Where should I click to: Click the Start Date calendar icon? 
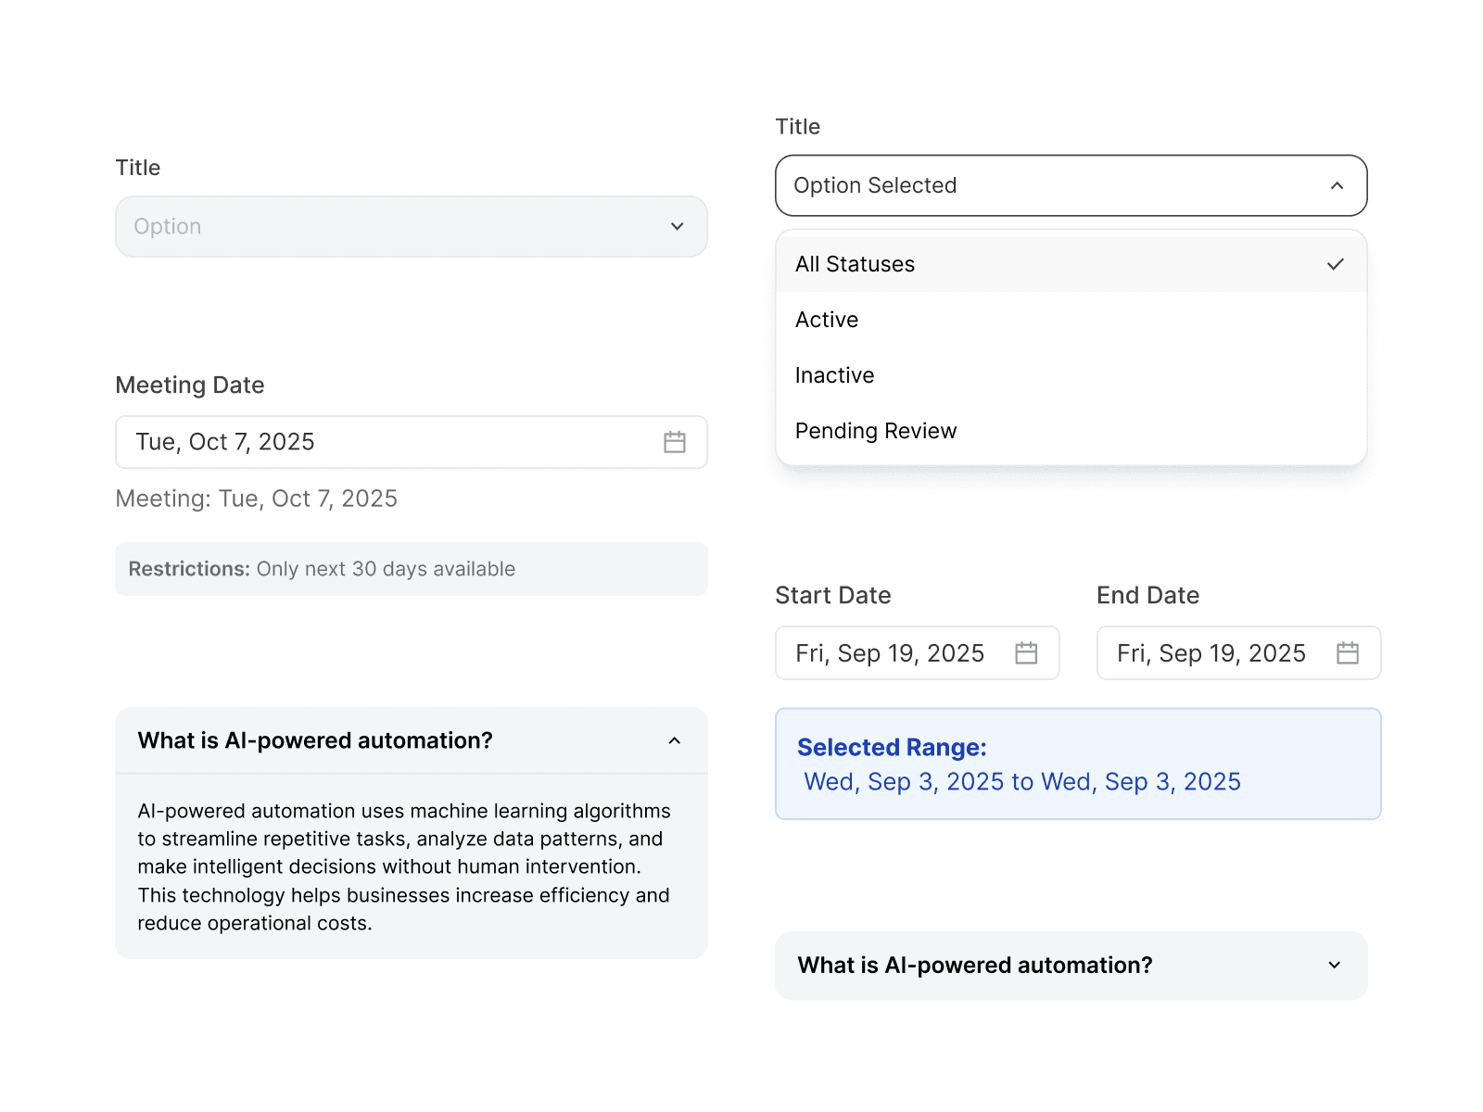point(1026,653)
